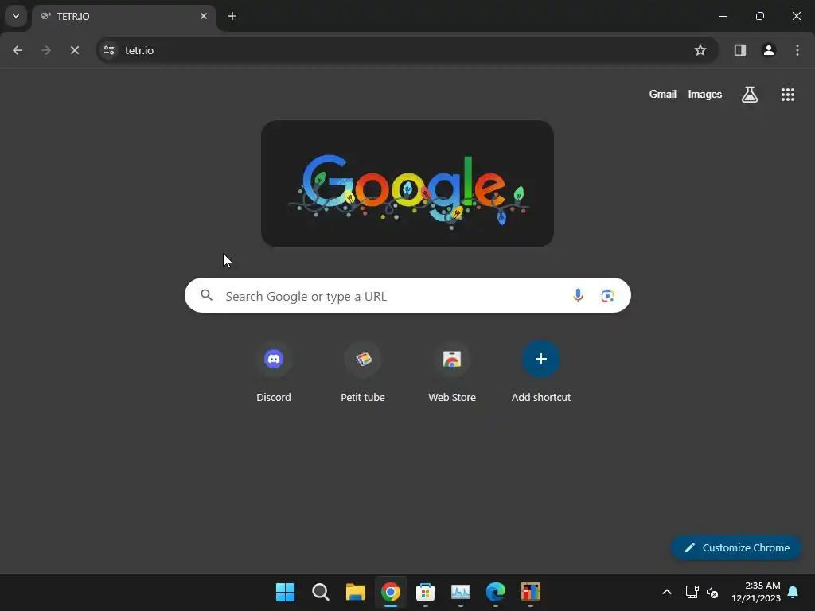Open the Discord shortcut
Image resolution: width=815 pixels, height=611 pixels.
click(274, 372)
